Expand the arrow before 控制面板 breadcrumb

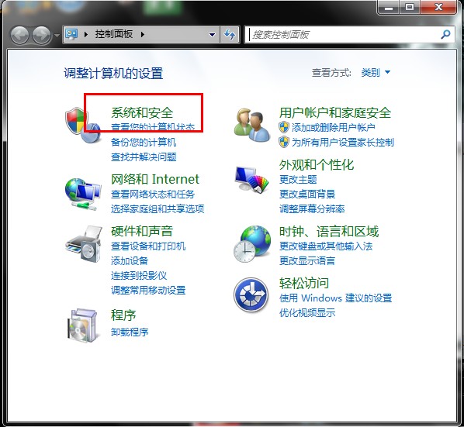point(86,35)
